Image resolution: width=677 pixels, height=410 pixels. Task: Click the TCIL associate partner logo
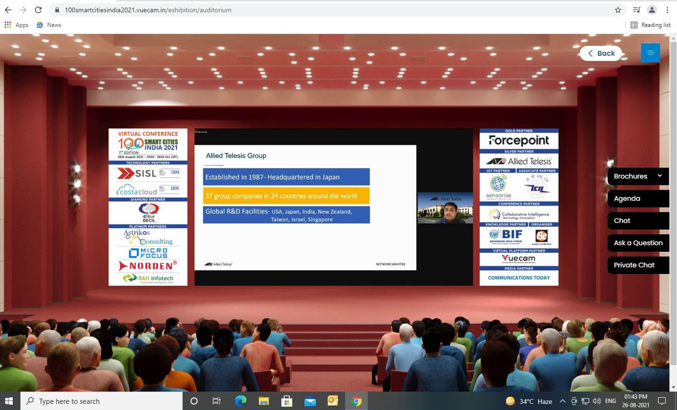tap(537, 187)
